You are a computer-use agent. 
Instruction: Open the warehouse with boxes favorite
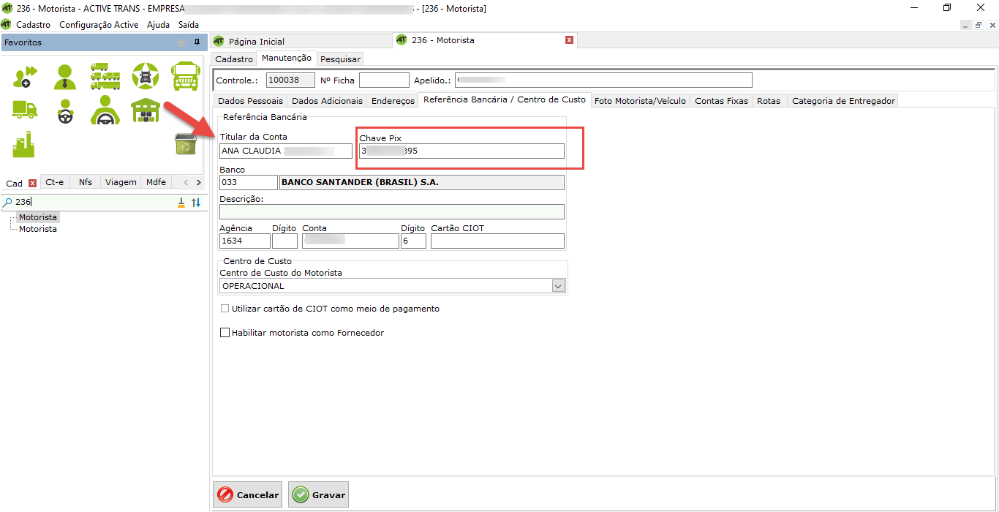pos(145,110)
